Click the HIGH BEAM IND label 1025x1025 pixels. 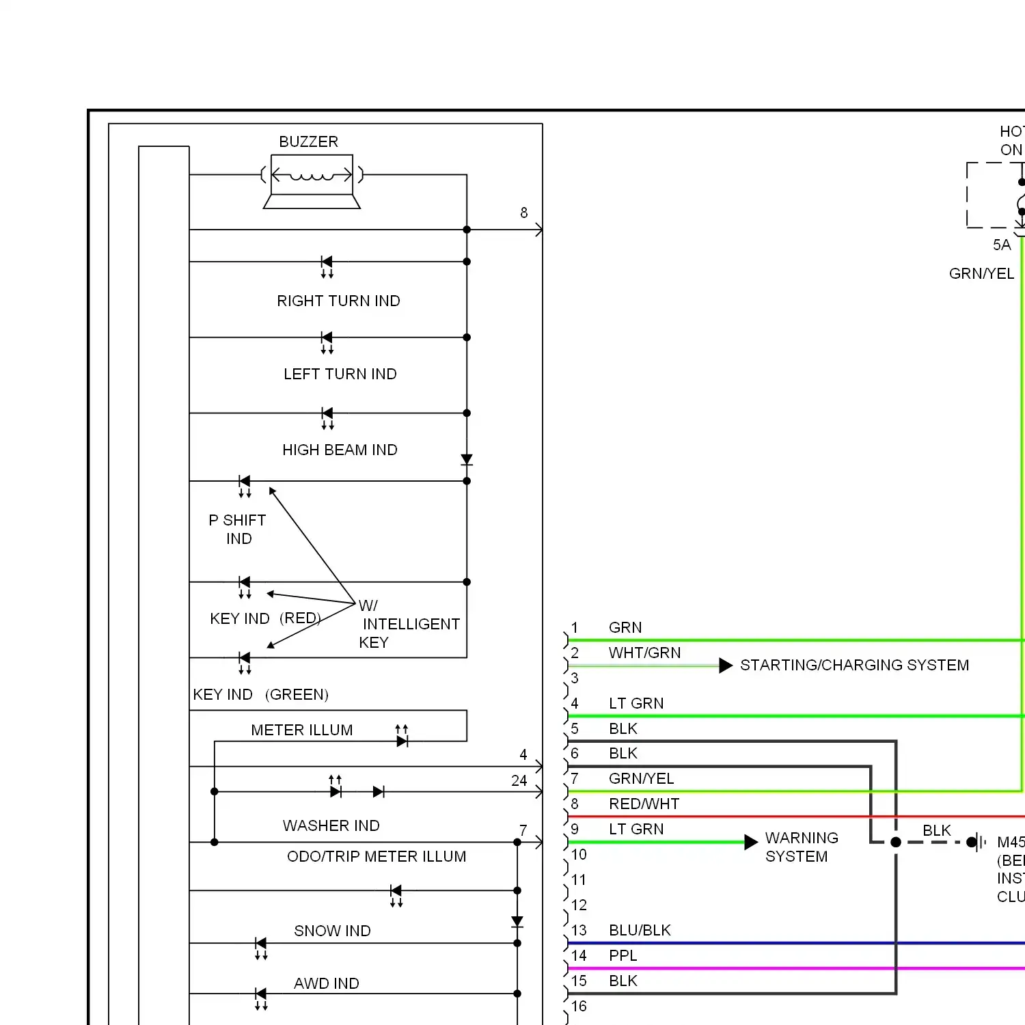click(x=340, y=450)
